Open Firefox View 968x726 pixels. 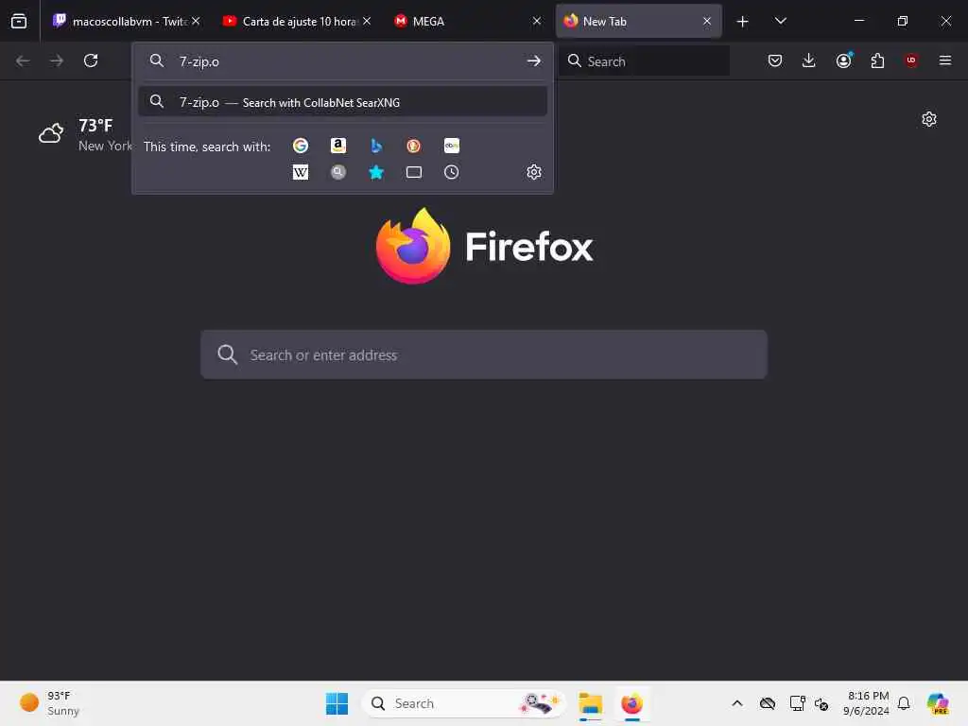19,21
